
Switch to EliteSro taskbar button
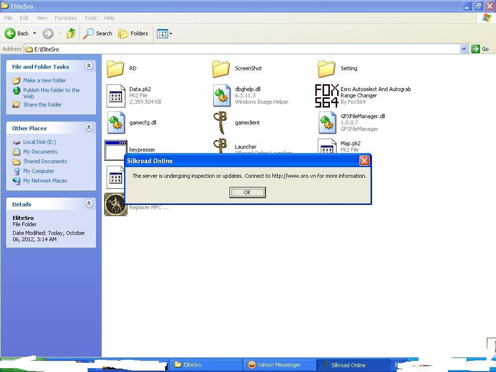pos(206,365)
